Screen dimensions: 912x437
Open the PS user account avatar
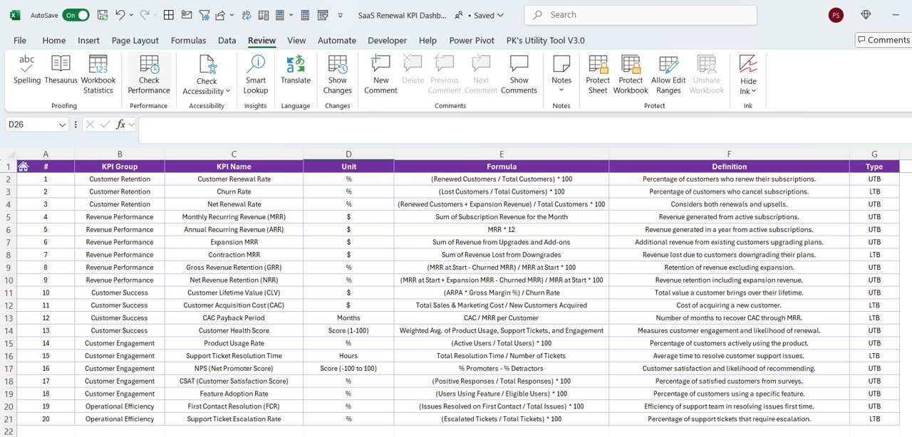coord(836,15)
